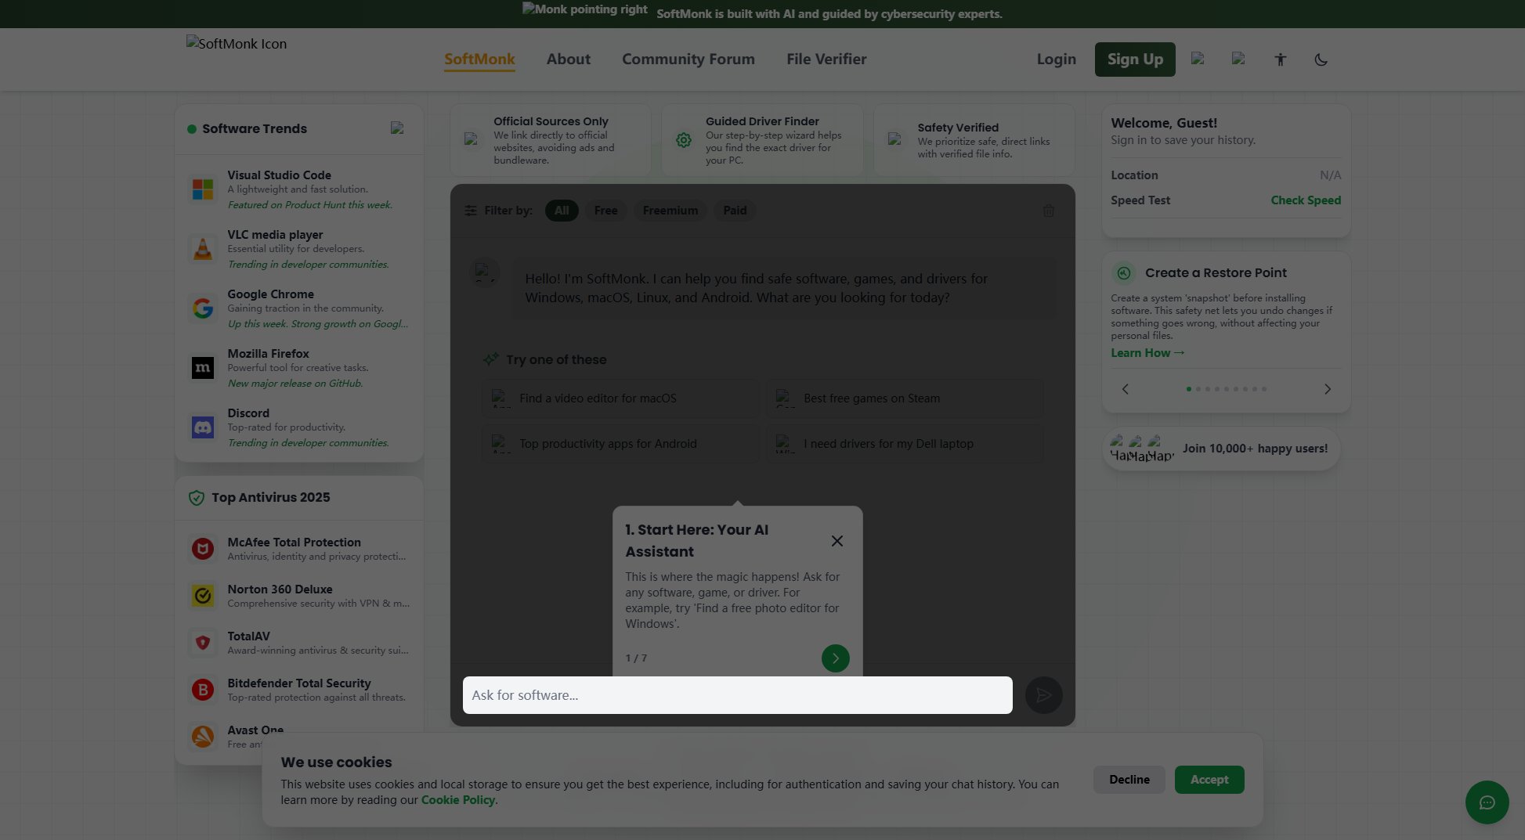Click the Google Chrome trend icon
Screen dimensions: 1525x840
tap(203, 308)
